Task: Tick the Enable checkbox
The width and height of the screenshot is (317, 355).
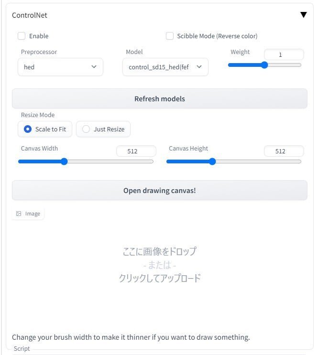Action: pyautogui.click(x=22, y=36)
